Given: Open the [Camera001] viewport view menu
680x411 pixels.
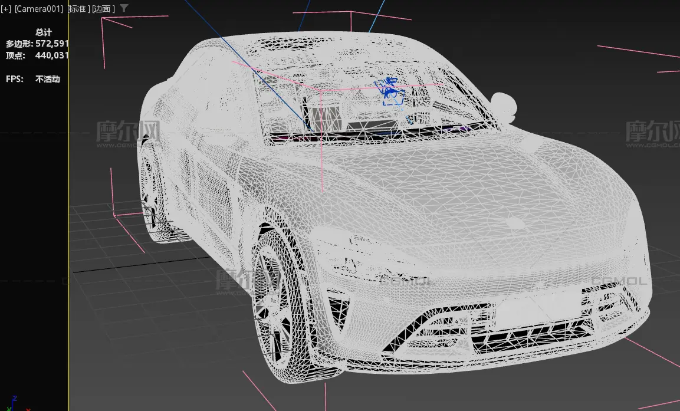Looking at the screenshot, I should [x=39, y=9].
